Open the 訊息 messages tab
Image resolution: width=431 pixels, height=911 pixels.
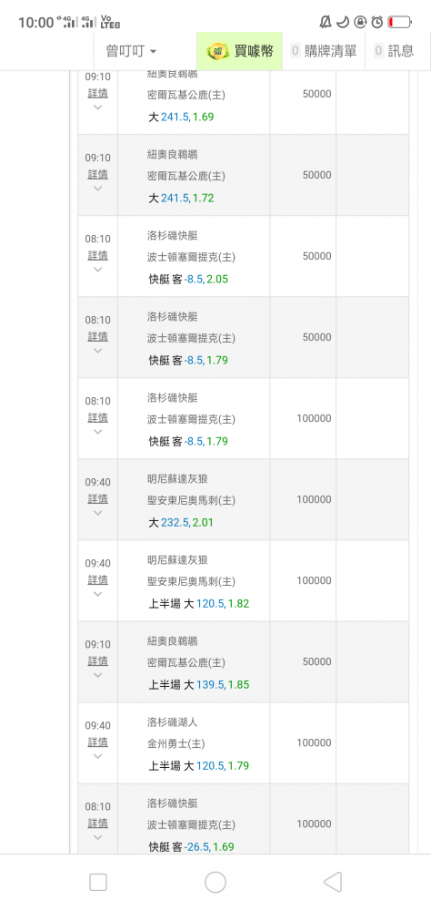[395, 51]
